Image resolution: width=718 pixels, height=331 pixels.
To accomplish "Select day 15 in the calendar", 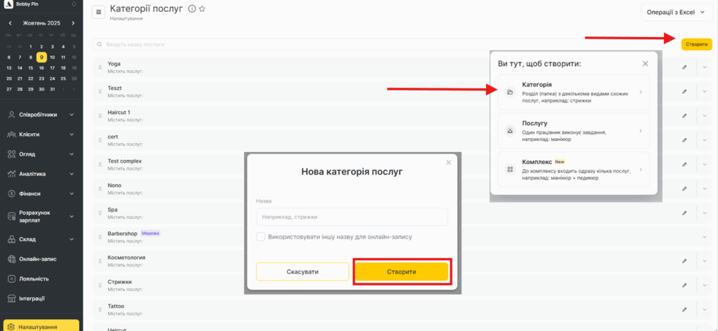I will pos(31,68).
